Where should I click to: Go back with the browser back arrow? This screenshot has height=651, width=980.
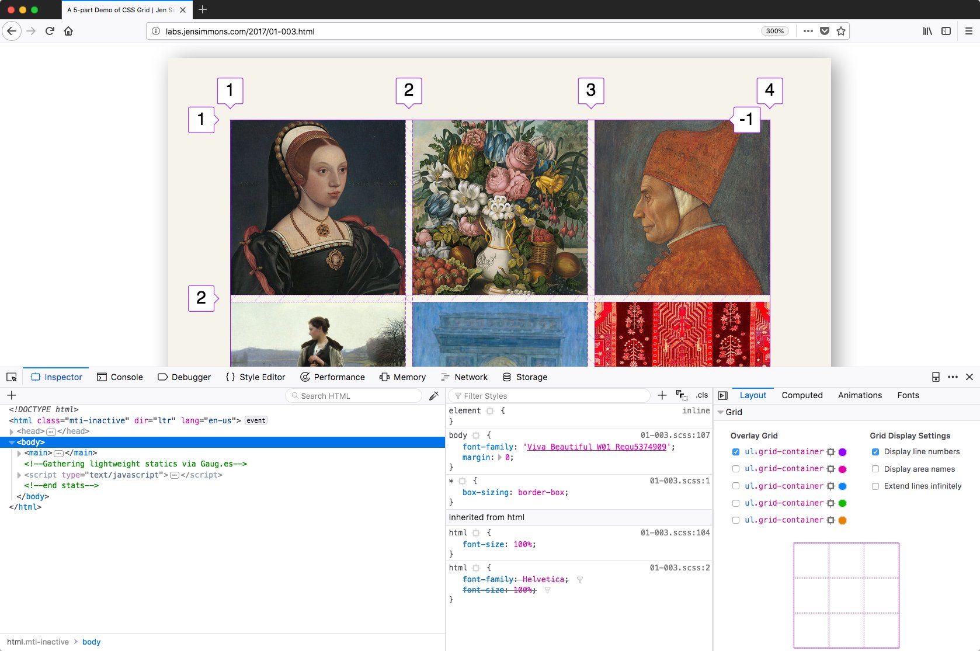pyautogui.click(x=12, y=31)
